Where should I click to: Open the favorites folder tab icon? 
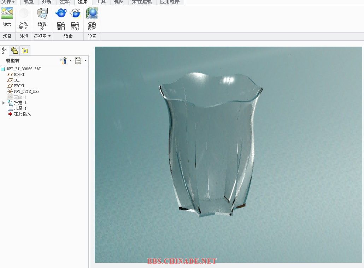click(25, 50)
